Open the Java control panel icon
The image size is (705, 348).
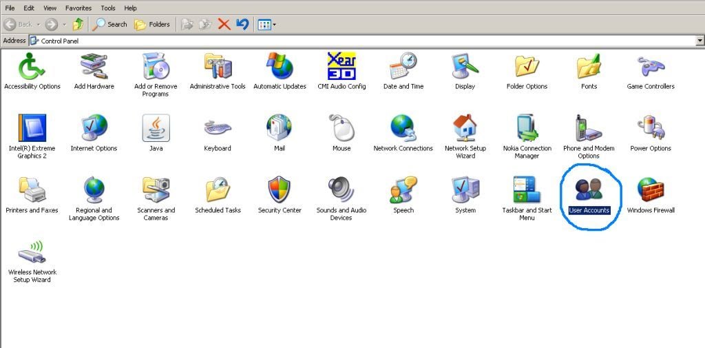[x=156, y=128]
